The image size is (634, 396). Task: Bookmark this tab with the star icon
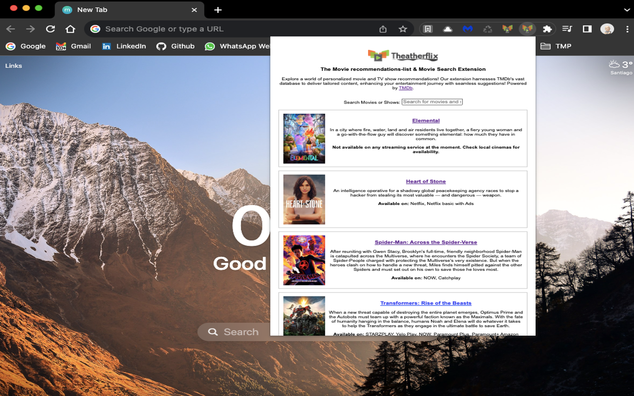pos(403,29)
